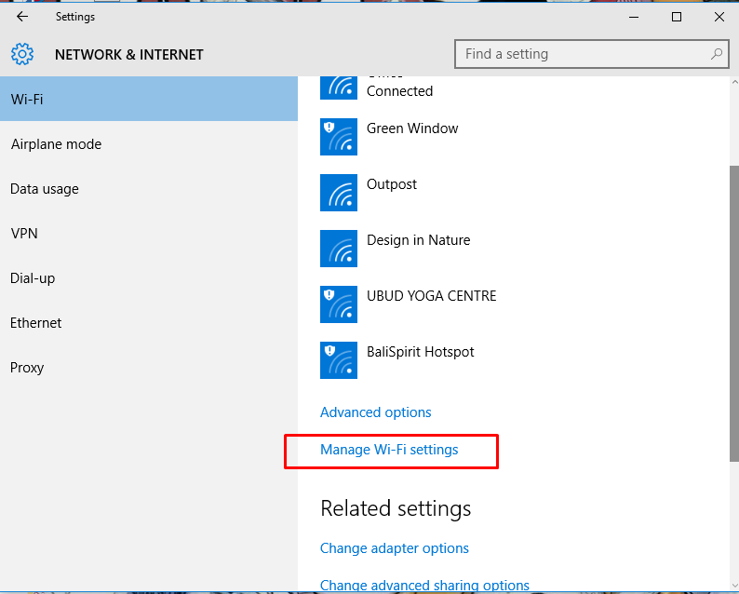Focus the Find a setting box
This screenshot has width=739, height=594.
point(592,54)
